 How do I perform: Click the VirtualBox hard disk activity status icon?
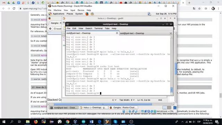point(124,111)
